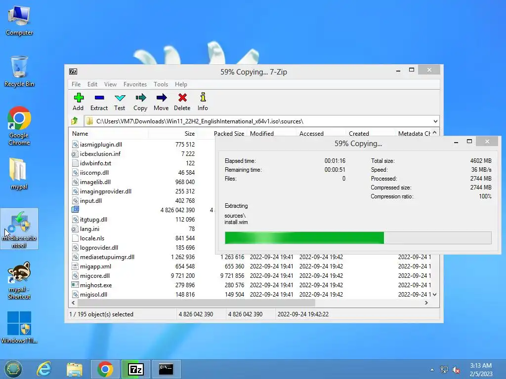Click the Copy toolbar icon
The image size is (506, 379).
coord(141,98)
